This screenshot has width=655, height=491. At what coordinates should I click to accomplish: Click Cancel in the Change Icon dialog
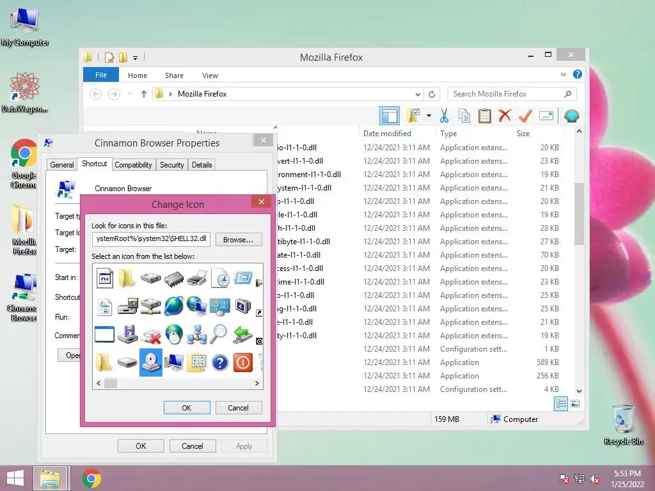point(238,408)
